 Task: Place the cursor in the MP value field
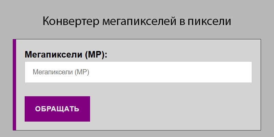[138, 72]
